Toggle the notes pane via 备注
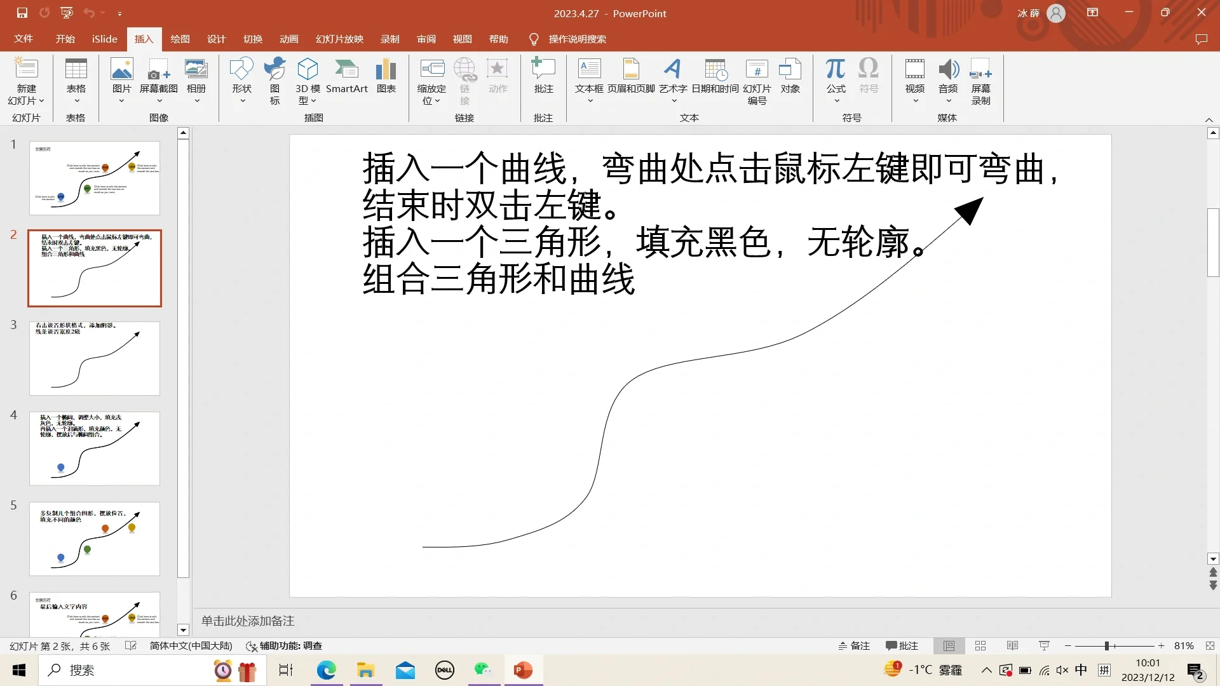The height and width of the screenshot is (686, 1220). pyautogui.click(x=853, y=645)
